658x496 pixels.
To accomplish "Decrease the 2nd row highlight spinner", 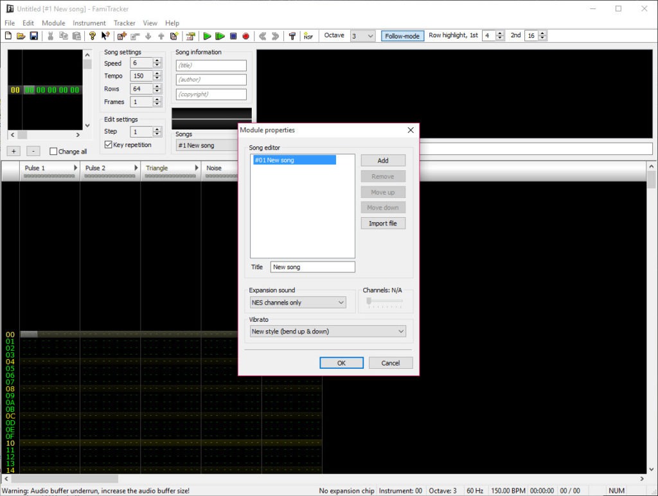I will [x=542, y=38].
